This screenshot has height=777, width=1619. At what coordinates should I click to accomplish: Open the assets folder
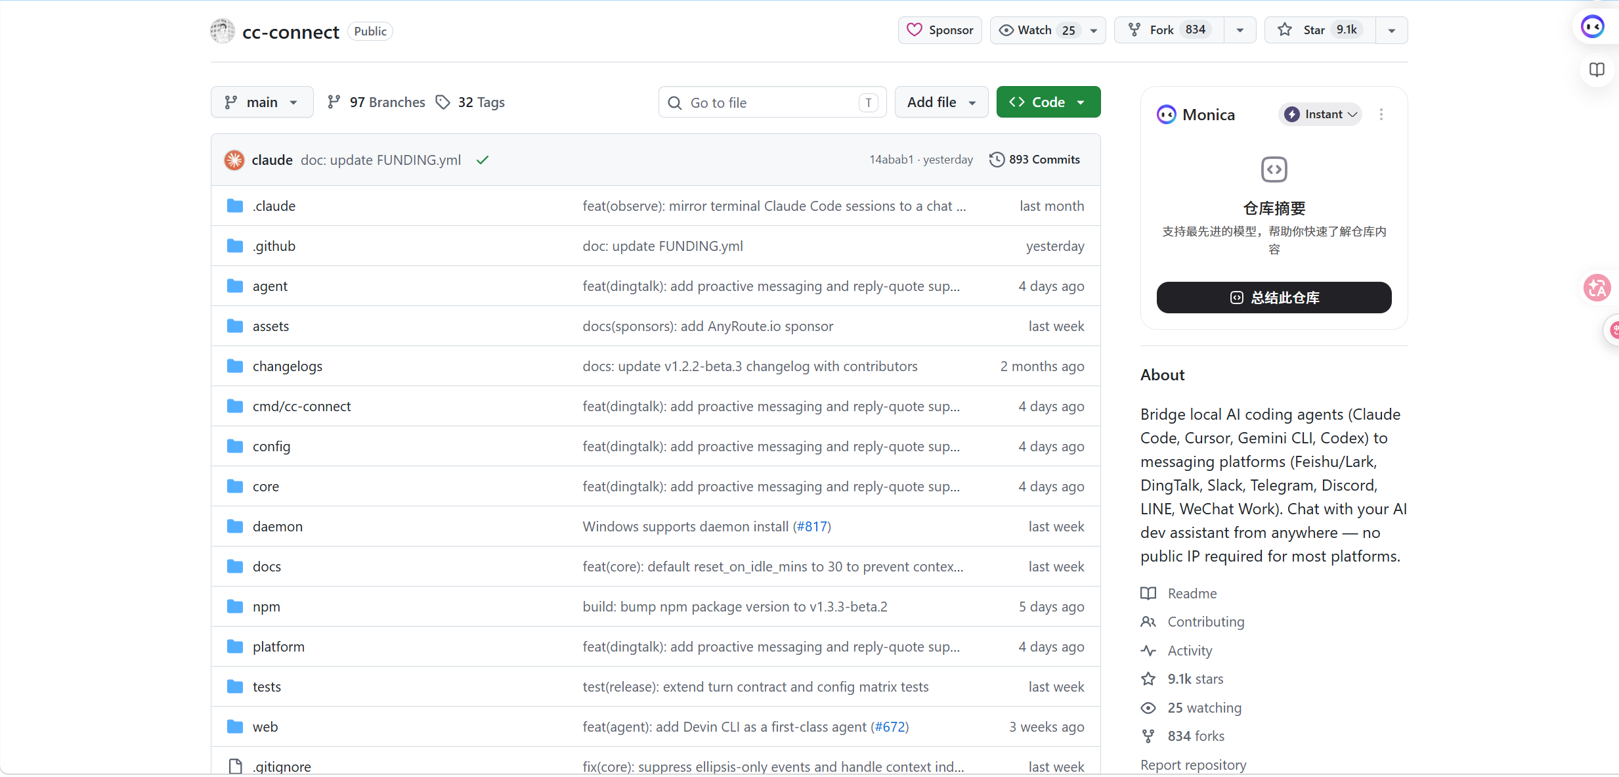point(270,326)
